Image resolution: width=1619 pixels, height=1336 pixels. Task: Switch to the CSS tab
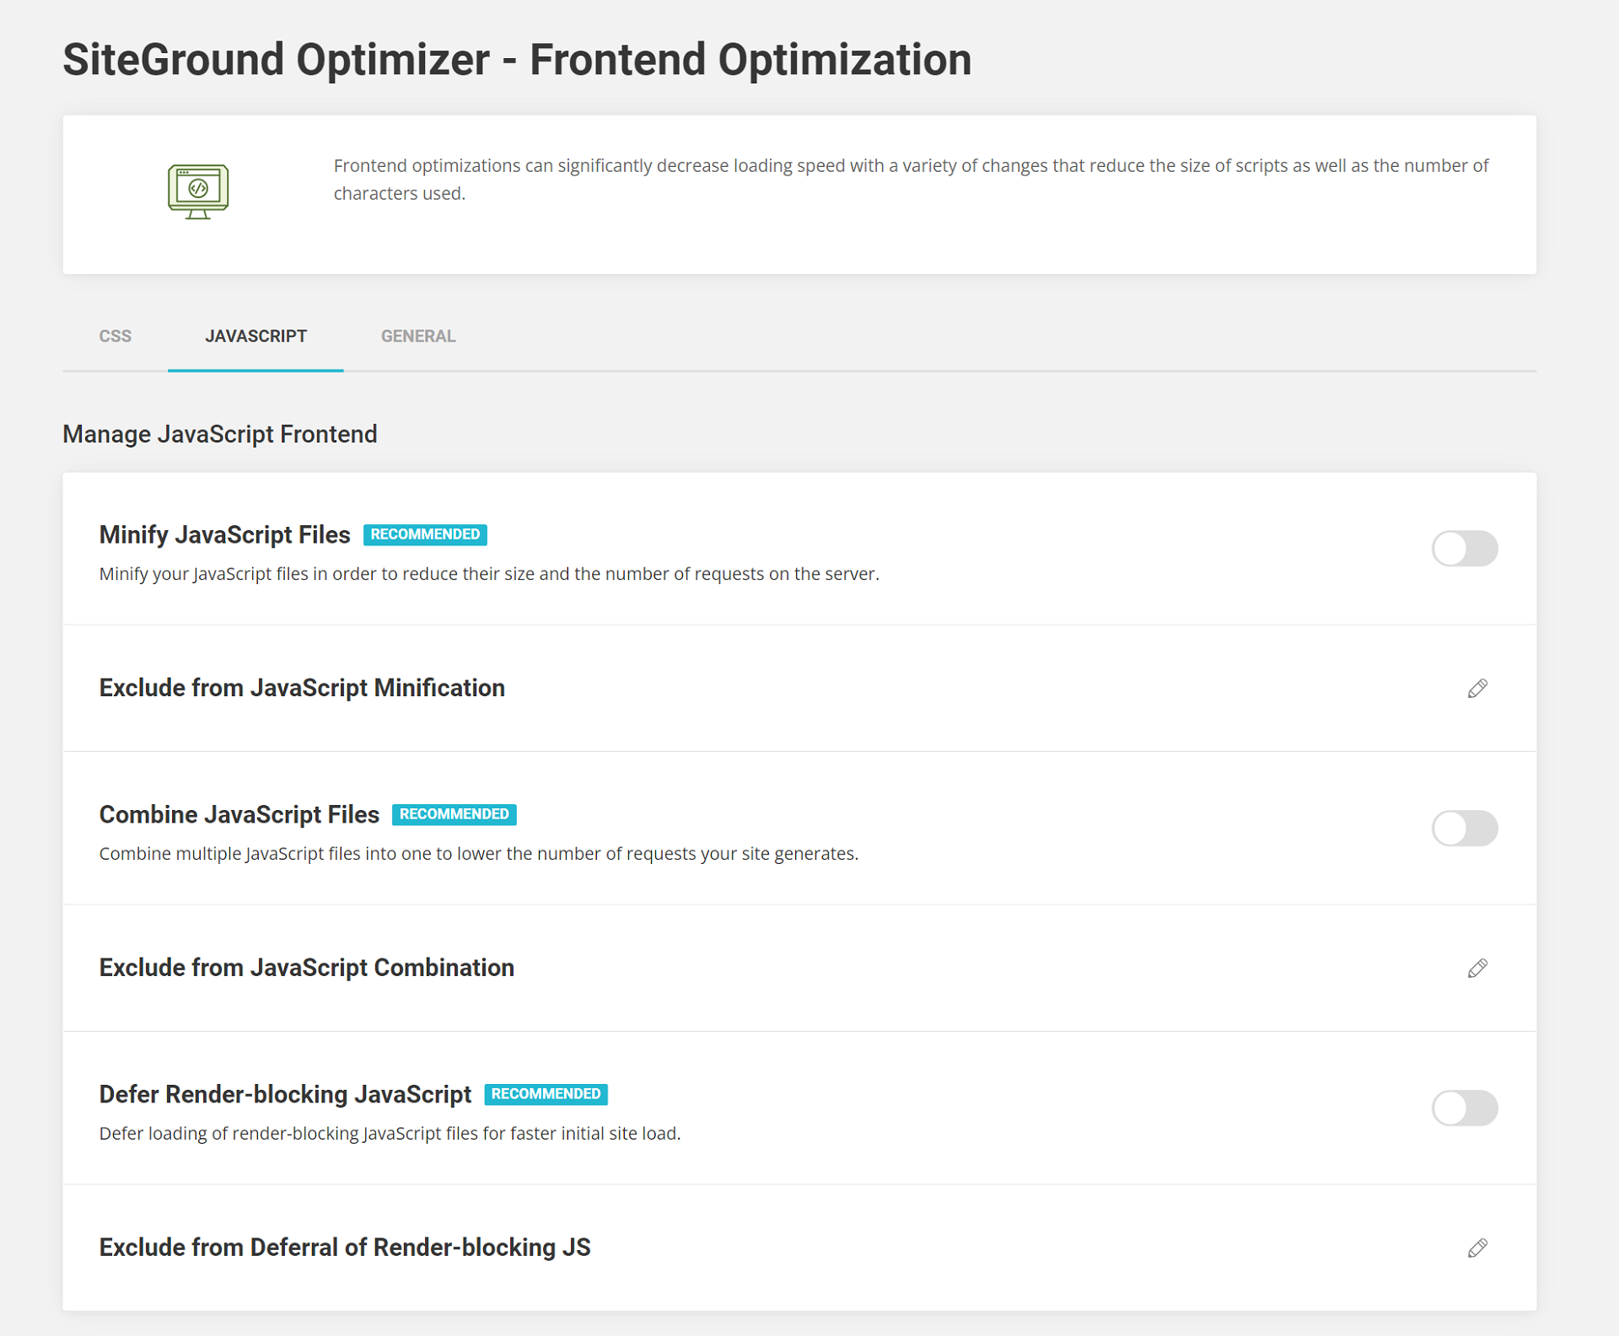pos(116,335)
